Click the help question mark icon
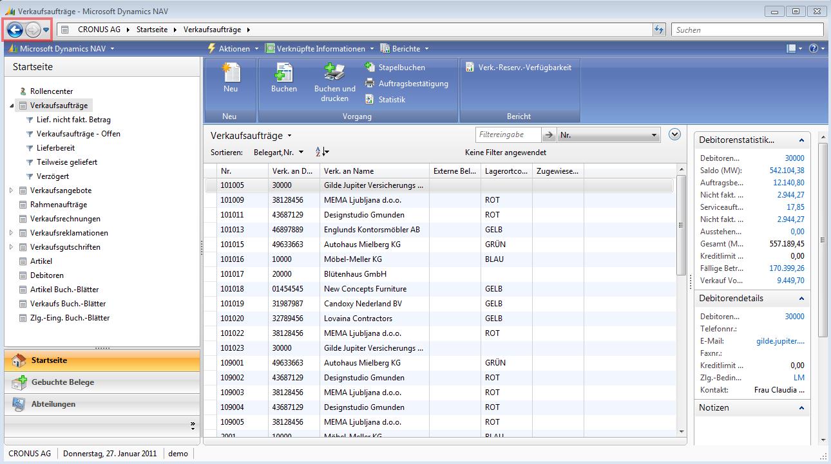Image resolution: width=831 pixels, height=464 pixels. click(813, 48)
